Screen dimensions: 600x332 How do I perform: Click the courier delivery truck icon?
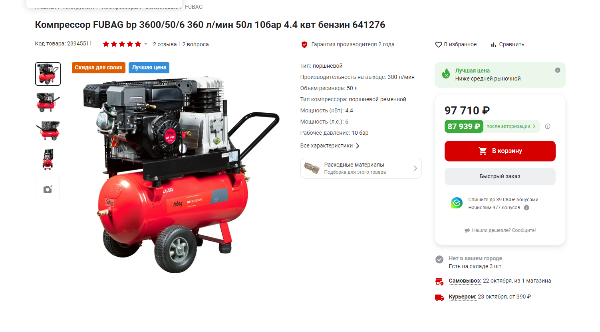439,297
